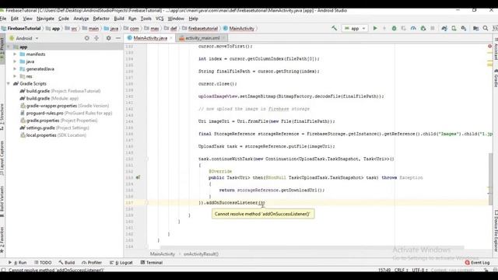Open the Profiler tool window

coord(92,263)
